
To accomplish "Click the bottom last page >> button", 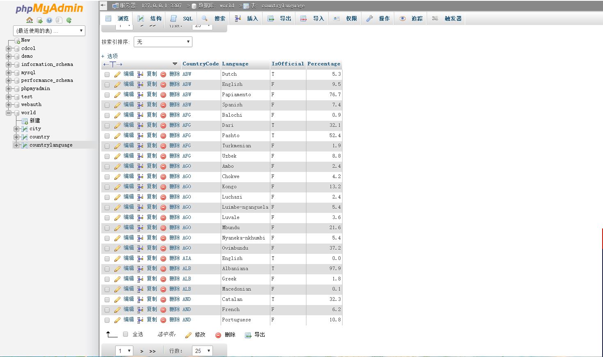I will (153, 351).
